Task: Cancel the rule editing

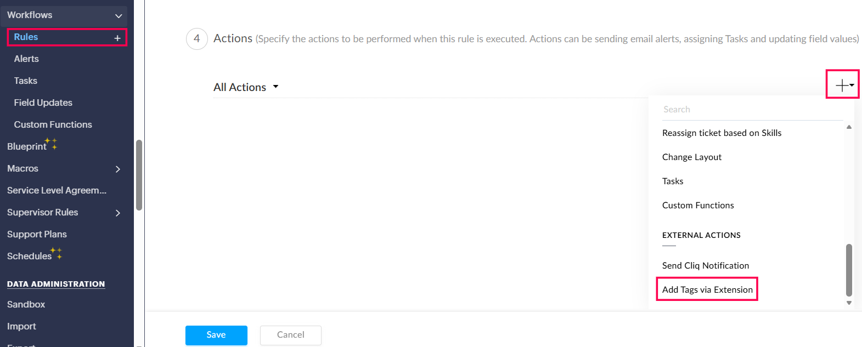Action: point(290,335)
